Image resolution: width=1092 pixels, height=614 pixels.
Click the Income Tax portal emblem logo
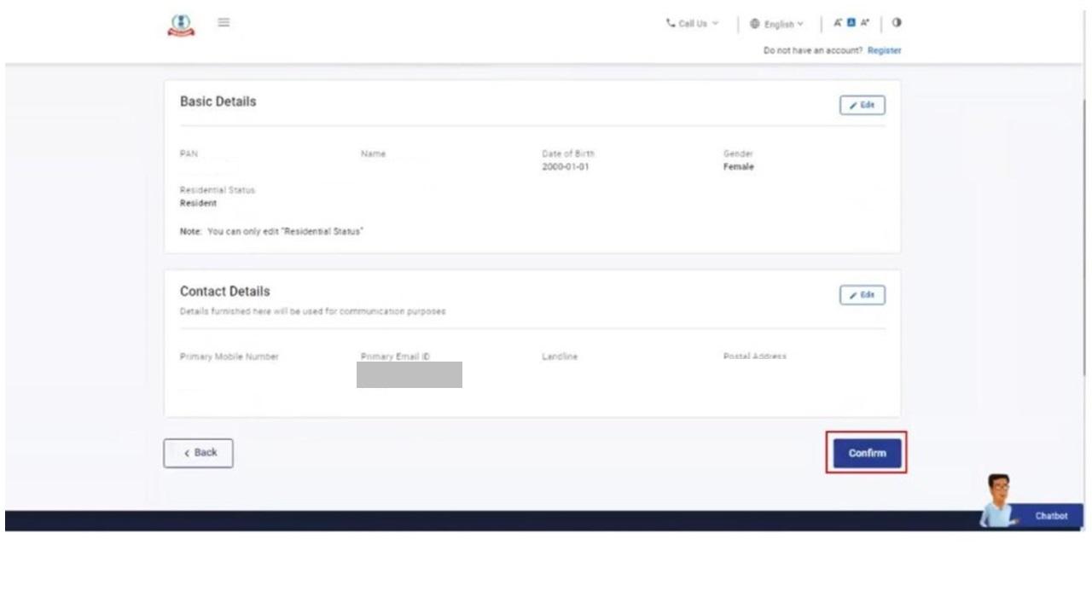(x=180, y=26)
